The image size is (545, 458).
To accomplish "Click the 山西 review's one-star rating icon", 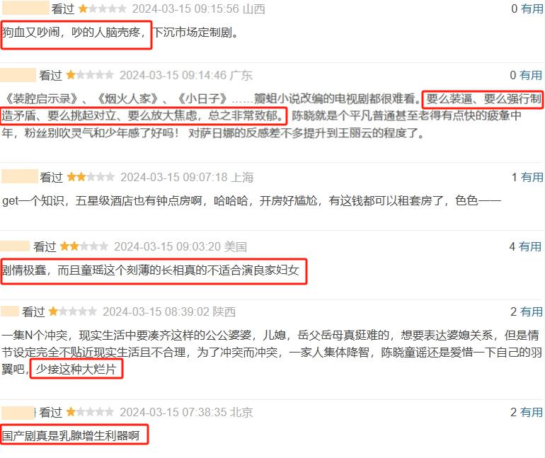I will (x=102, y=8).
